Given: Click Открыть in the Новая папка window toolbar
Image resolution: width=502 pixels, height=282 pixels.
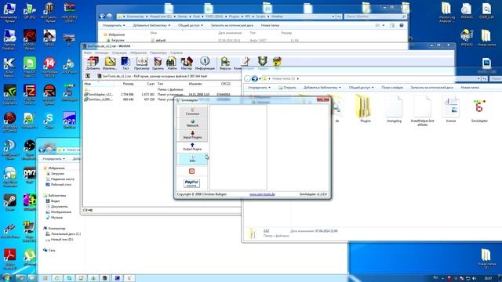Looking at the screenshot, I should (x=287, y=87).
